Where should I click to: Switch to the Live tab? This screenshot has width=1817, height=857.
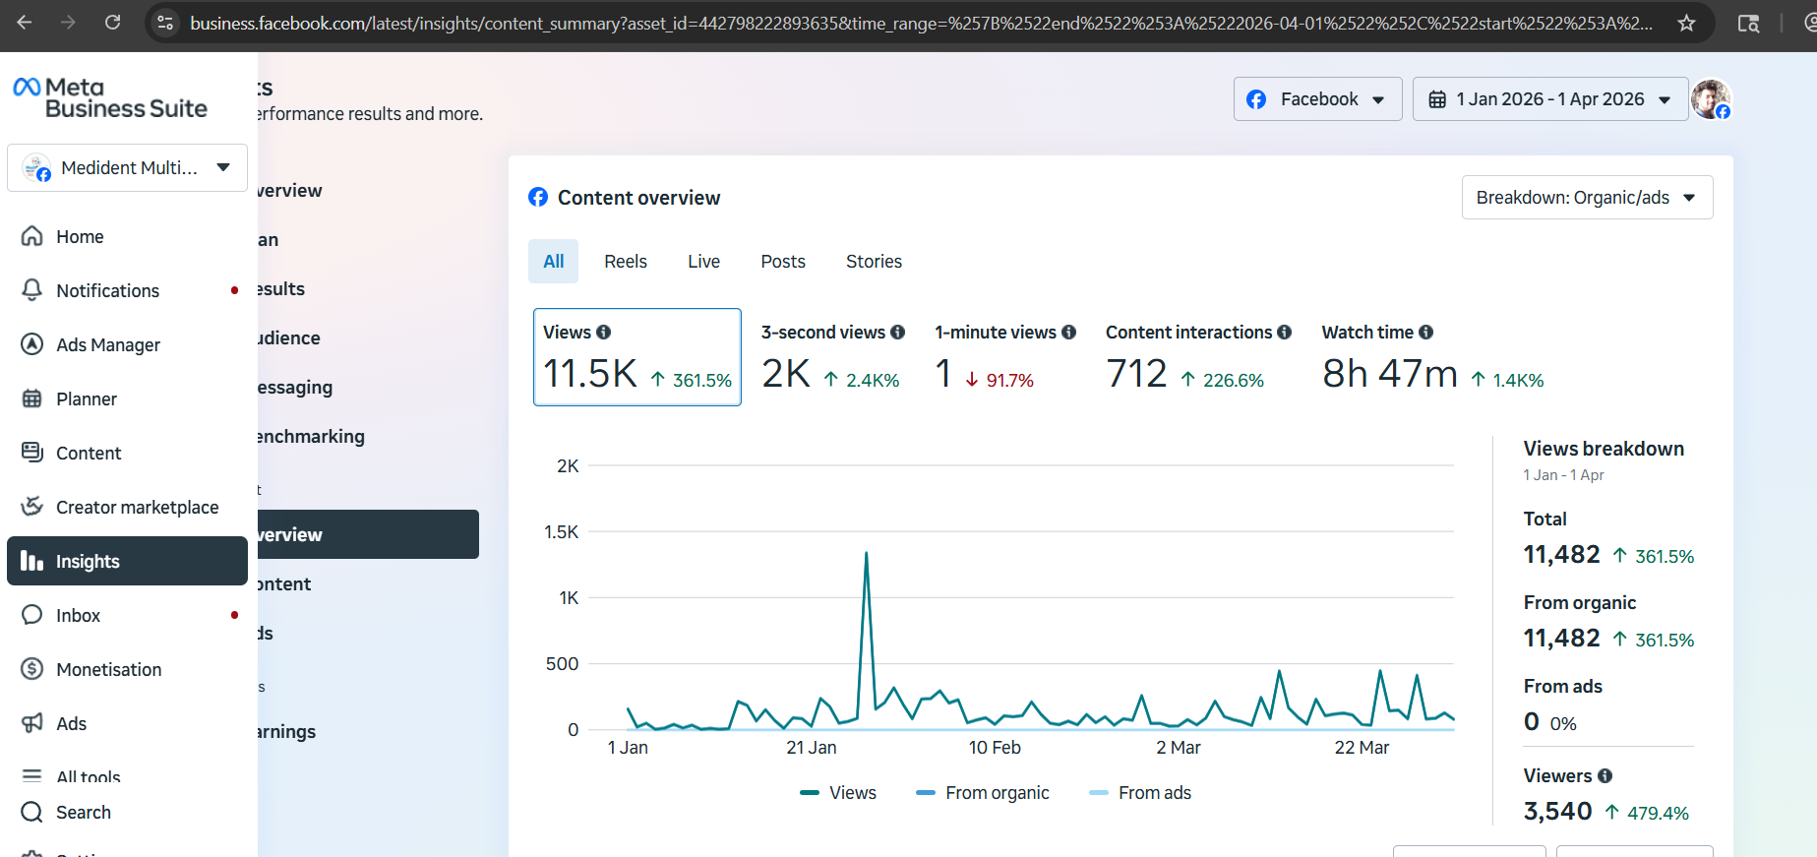tap(704, 262)
